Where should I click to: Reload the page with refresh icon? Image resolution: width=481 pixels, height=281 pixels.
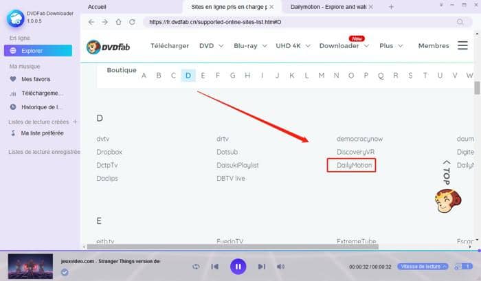[132, 22]
